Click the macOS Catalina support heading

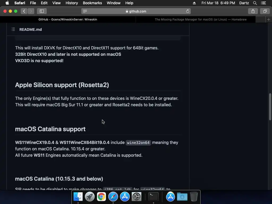[x=50, y=129]
